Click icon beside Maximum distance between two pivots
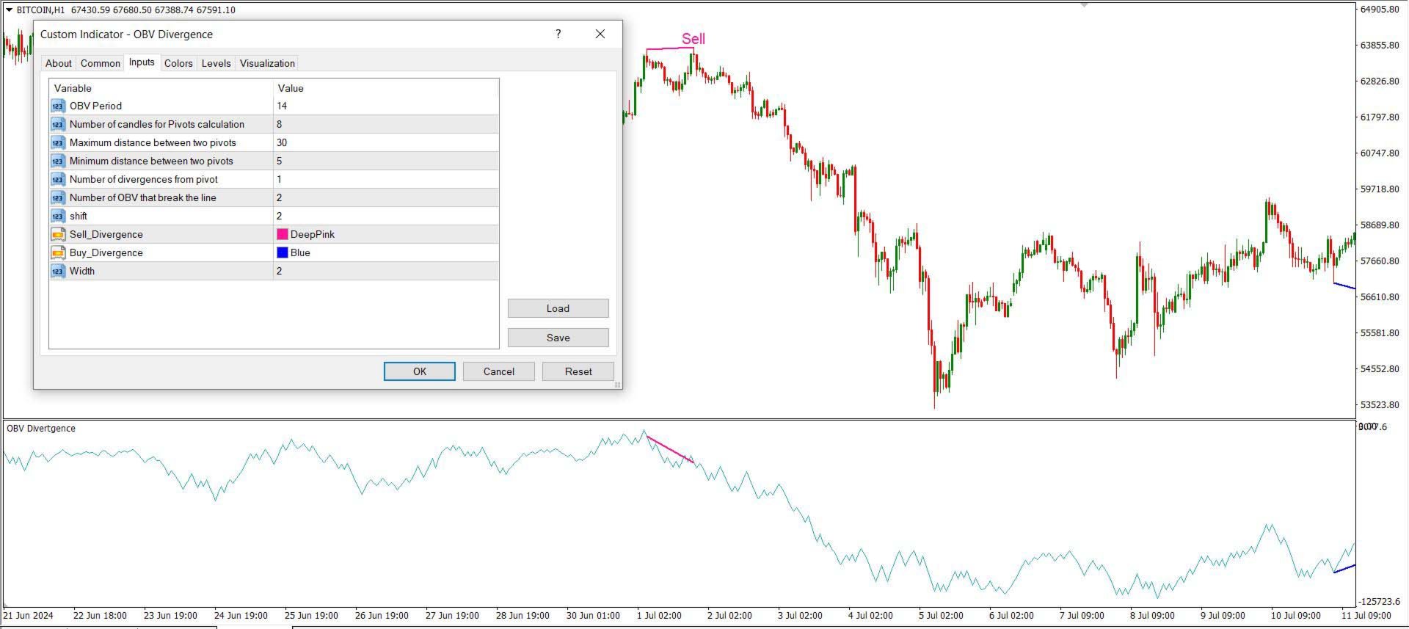Viewport: 1409px width, 629px height. click(58, 142)
